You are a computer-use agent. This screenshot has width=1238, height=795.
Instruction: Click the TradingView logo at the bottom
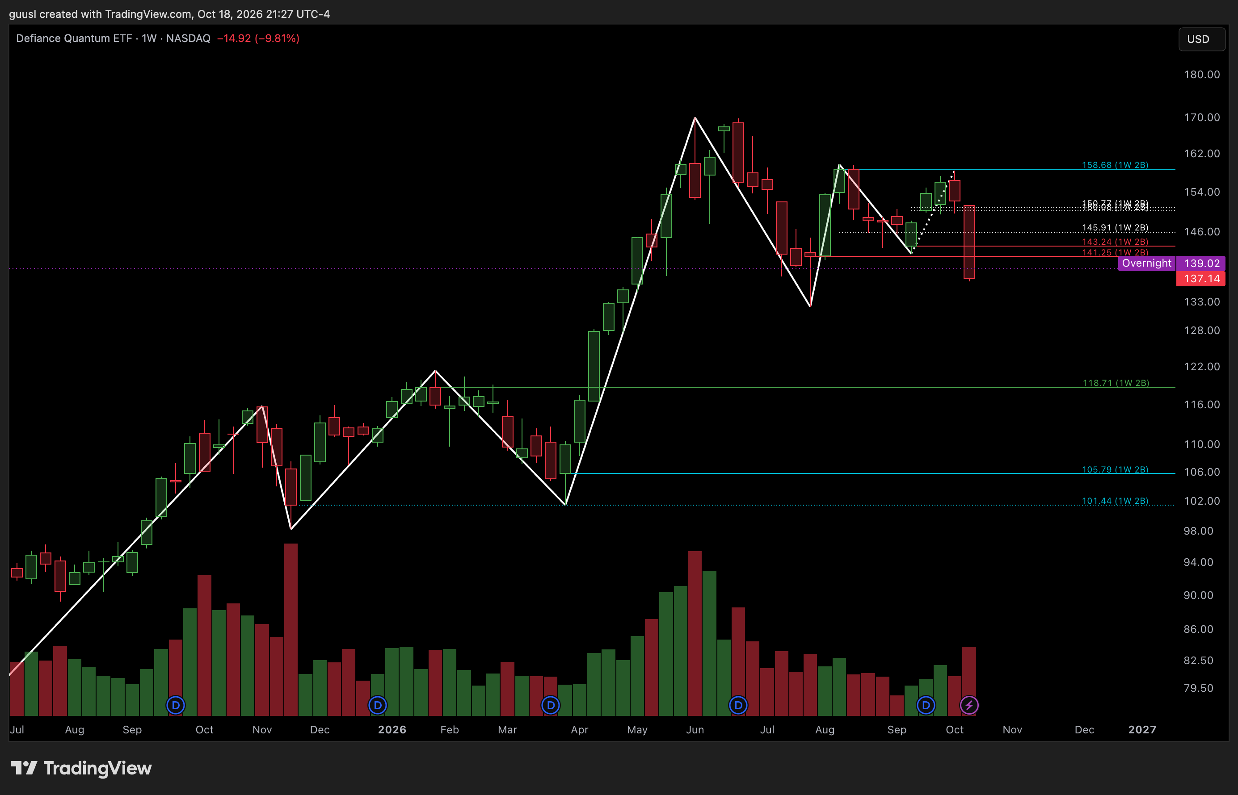pyautogui.click(x=81, y=768)
